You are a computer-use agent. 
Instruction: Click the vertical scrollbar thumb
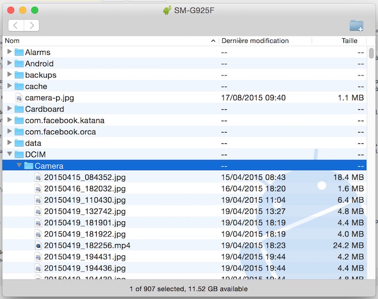pos(372,53)
